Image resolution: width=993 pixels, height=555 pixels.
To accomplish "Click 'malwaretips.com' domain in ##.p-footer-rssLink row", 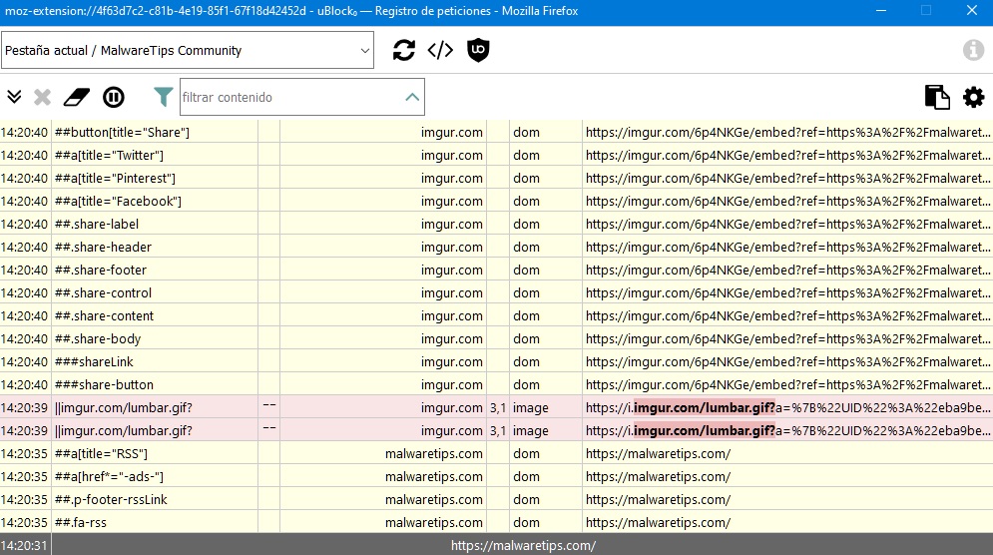I will point(434,499).
